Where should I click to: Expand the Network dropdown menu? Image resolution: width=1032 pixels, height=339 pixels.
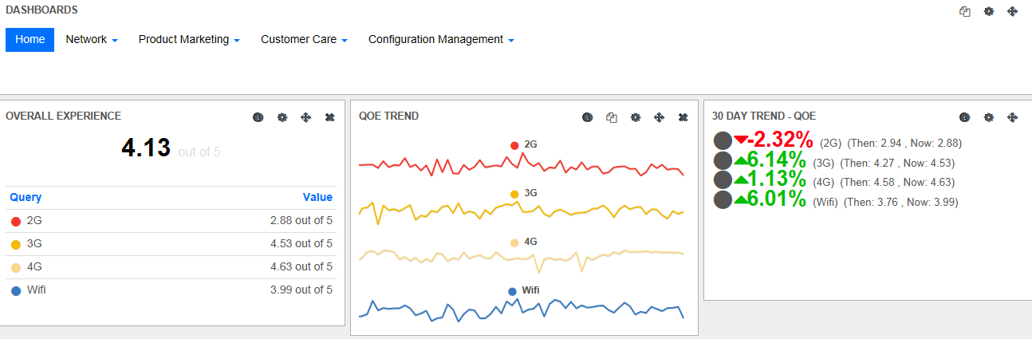click(92, 39)
